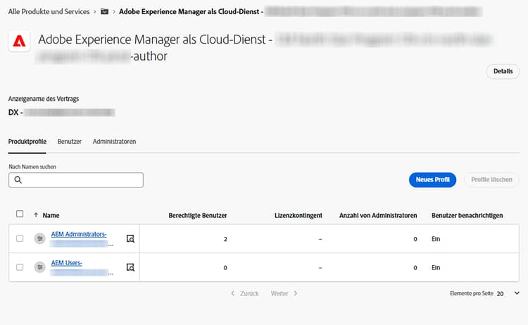Switch to Produktprofile tab
This screenshot has width=528, height=325.
click(x=27, y=142)
